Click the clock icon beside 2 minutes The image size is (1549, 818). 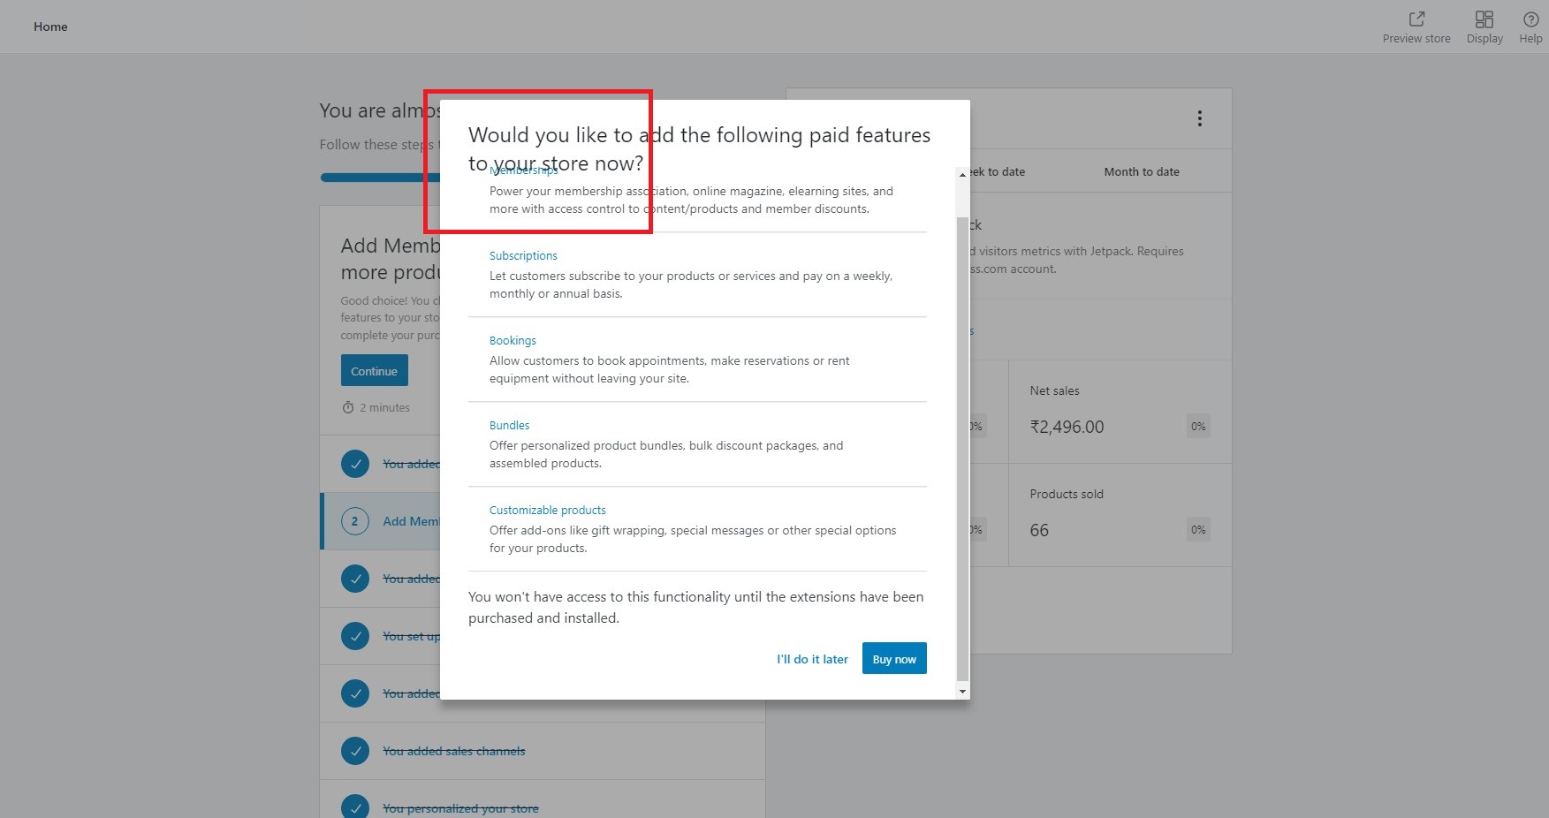(348, 407)
